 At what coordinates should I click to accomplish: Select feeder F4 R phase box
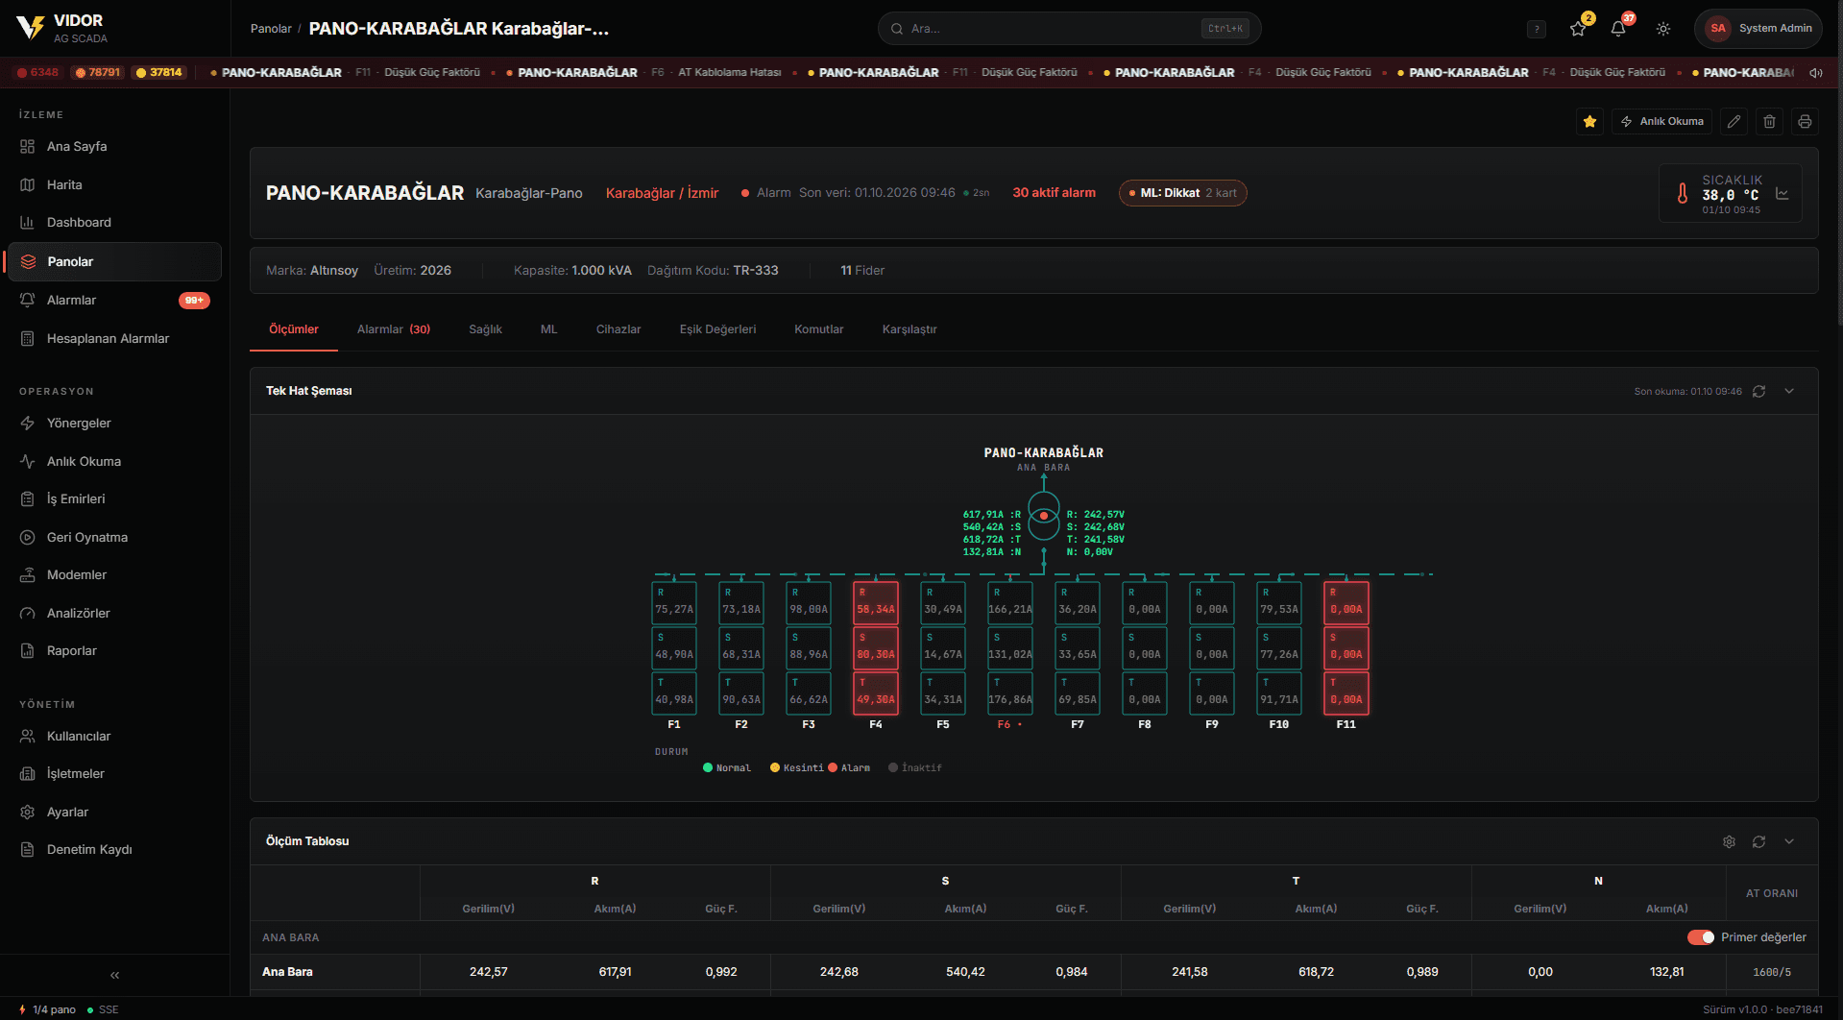pos(876,602)
